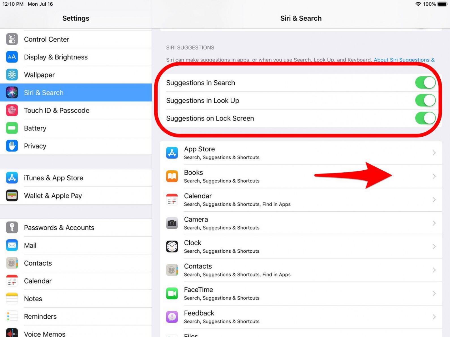Screen dimensions: 450x337
Task: Open Notes settings label
Action: (x=33, y=299)
